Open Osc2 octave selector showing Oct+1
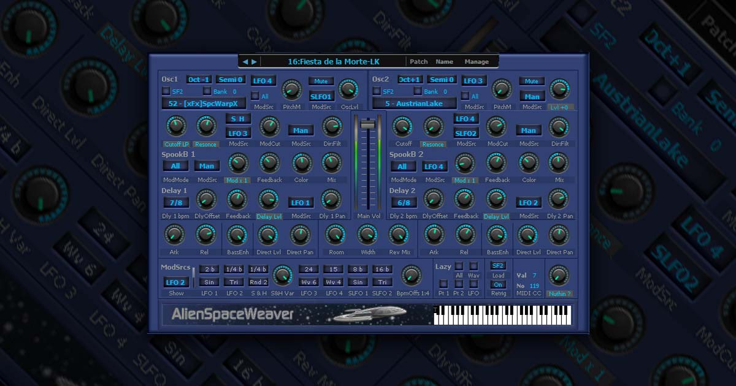 [410, 80]
